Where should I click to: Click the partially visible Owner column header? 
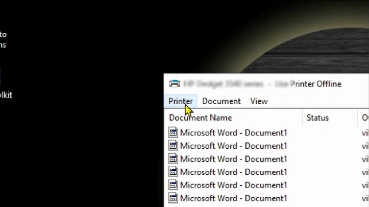365,117
